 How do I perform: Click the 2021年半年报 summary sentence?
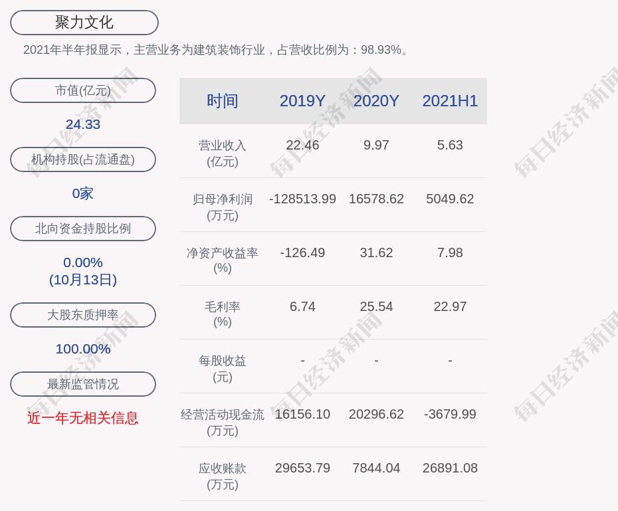pyautogui.click(x=216, y=50)
